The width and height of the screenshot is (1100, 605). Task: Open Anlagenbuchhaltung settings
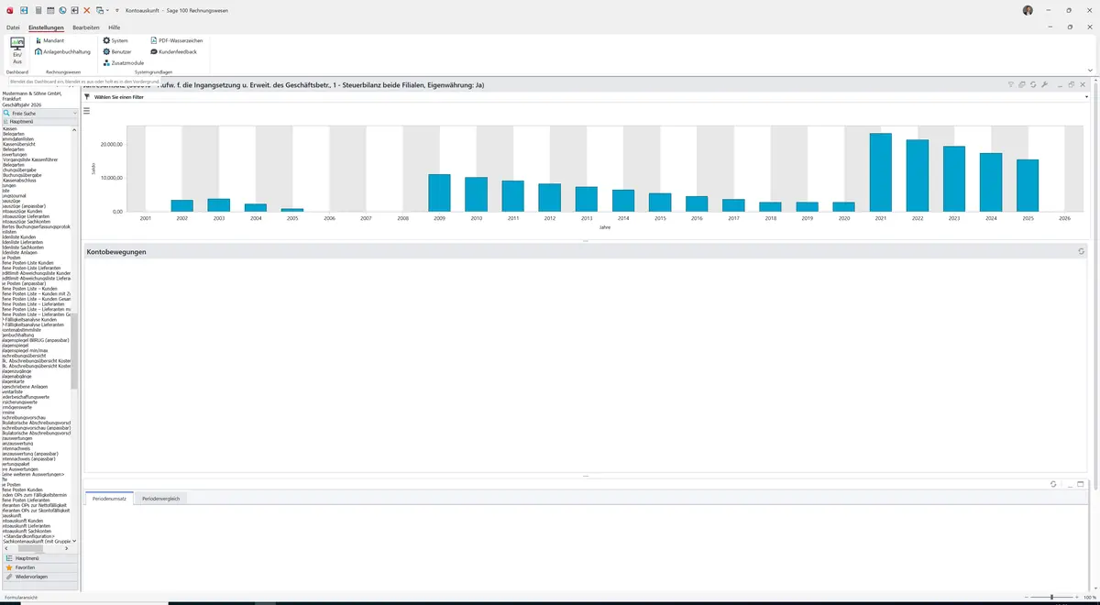(63, 52)
